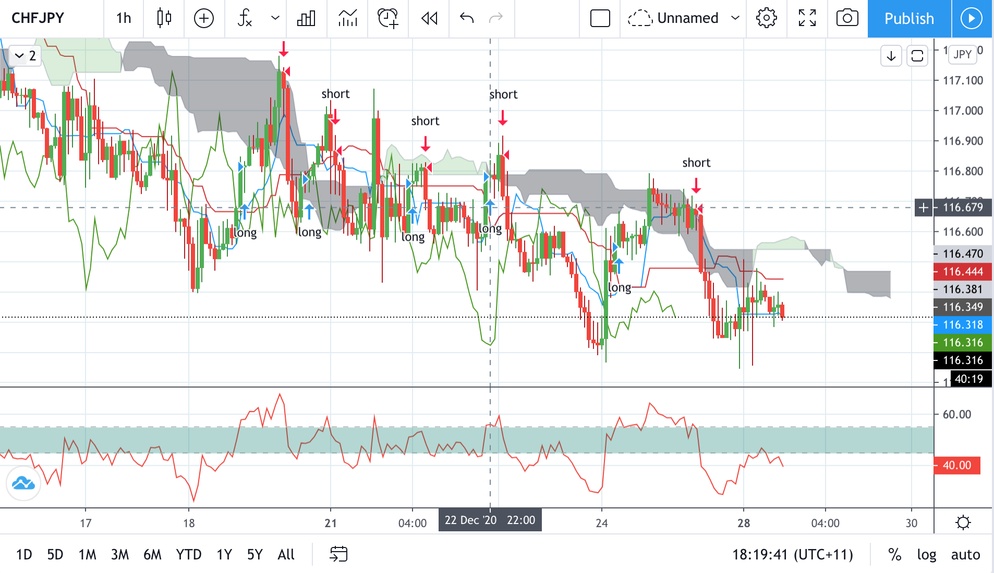Open the CHFJPY symbol search
Image resolution: width=994 pixels, height=573 pixels.
coord(38,18)
